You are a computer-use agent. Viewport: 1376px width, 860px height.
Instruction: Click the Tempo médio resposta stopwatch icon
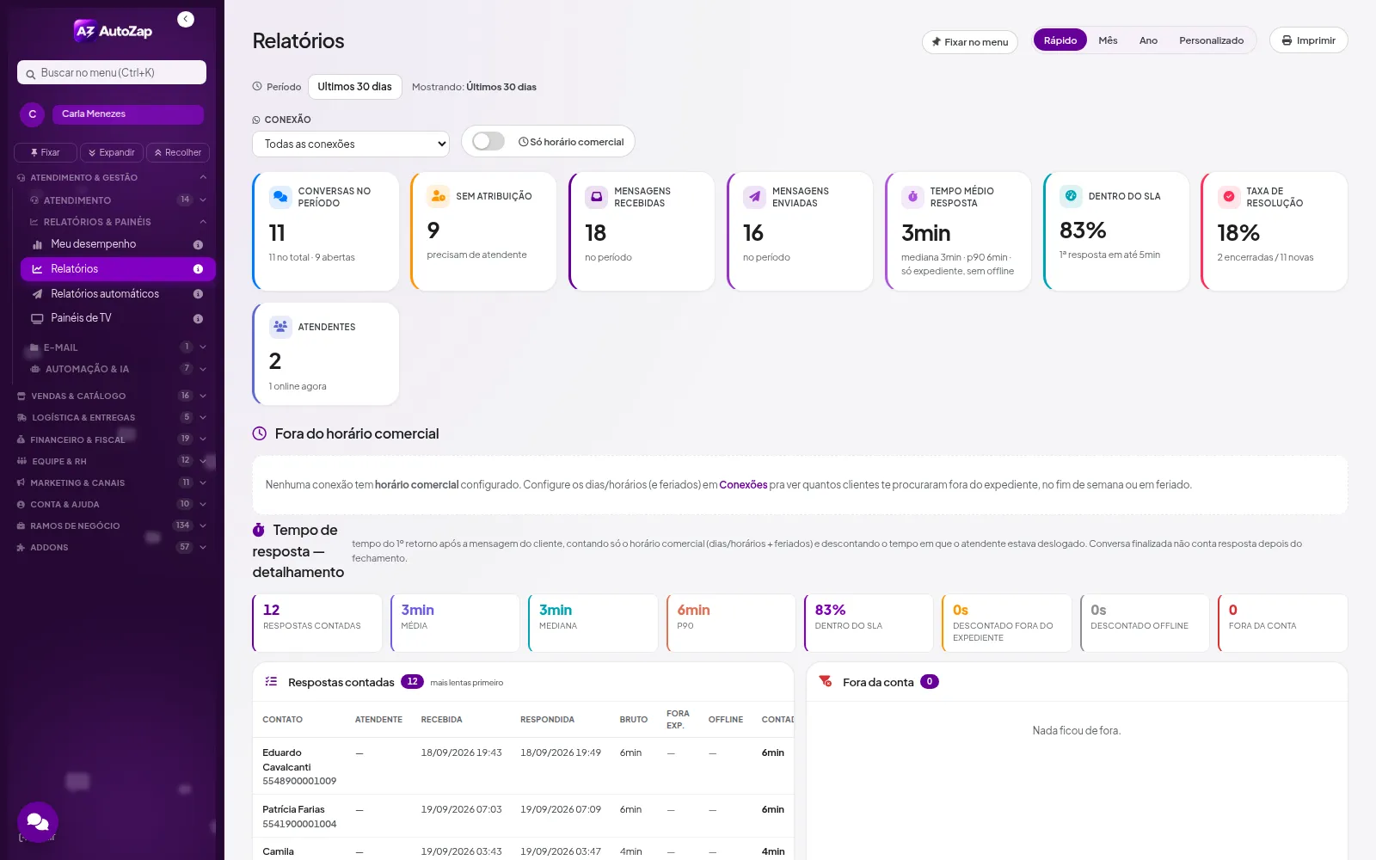(912, 197)
